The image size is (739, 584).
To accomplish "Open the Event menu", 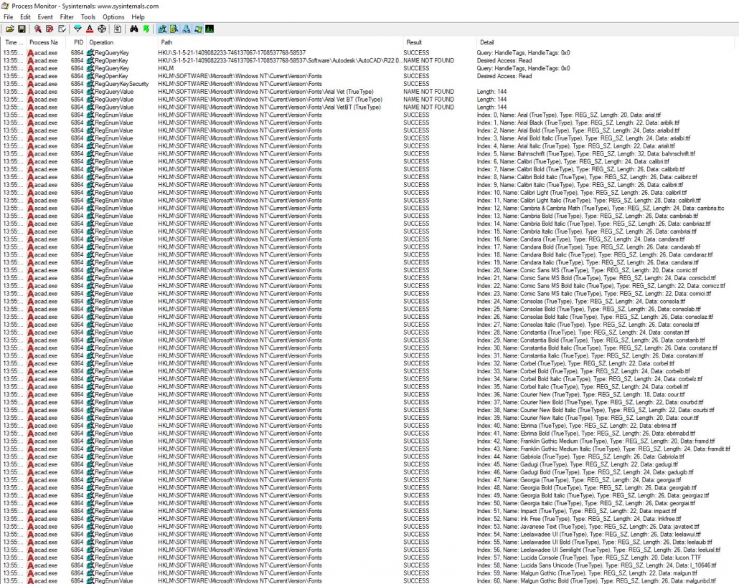I will coord(45,17).
